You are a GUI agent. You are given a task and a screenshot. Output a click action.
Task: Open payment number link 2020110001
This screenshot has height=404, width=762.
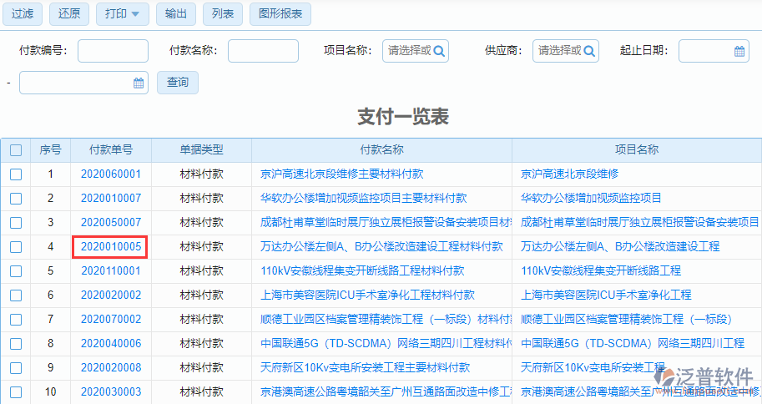point(111,270)
